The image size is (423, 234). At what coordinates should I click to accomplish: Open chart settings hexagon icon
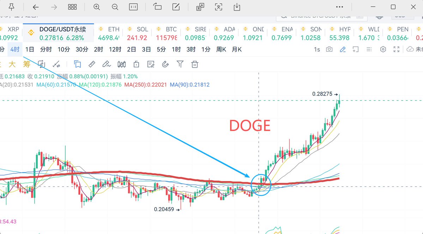pyautogui.click(x=383, y=49)
